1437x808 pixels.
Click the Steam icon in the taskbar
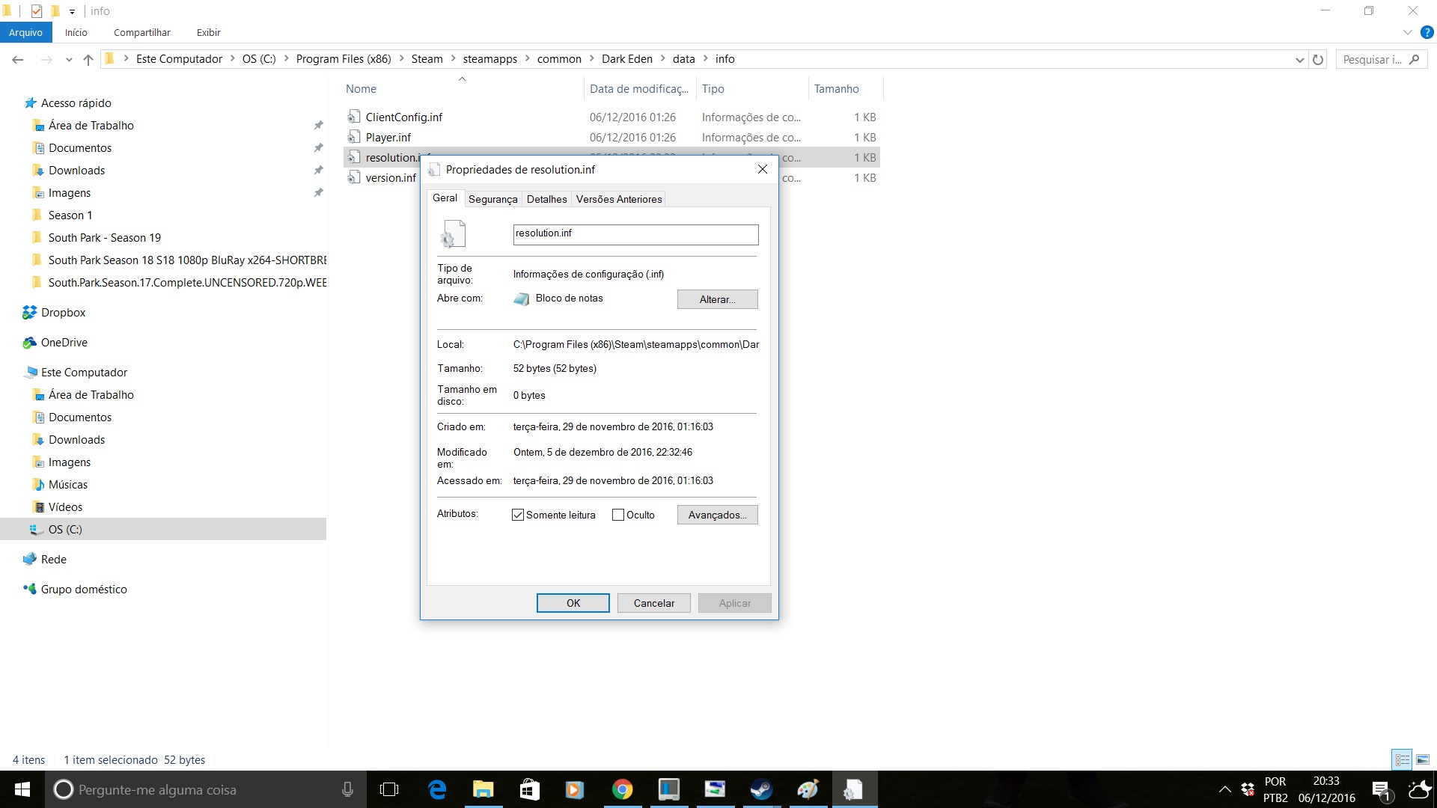point(761,789)
